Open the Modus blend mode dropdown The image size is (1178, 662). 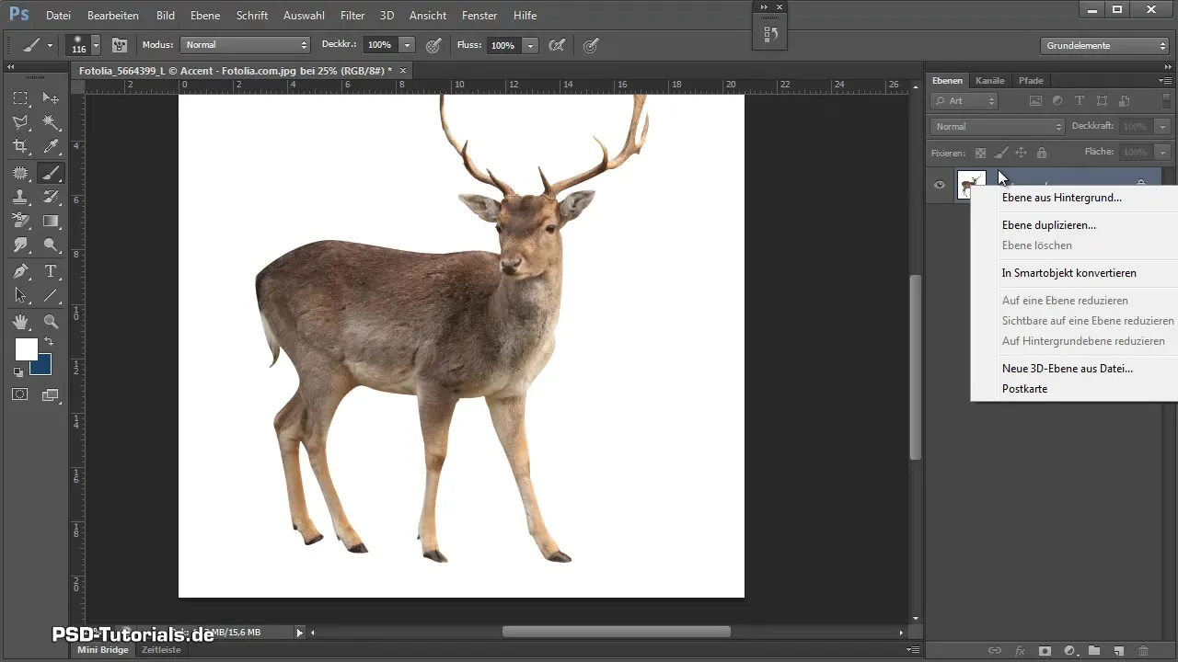point(246,45)
